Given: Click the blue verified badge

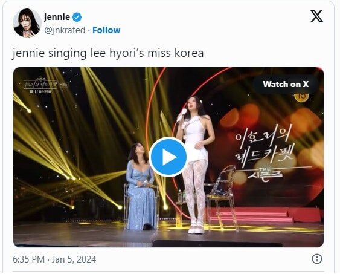Looking at the screenshot, I should (x=77, y=17).
